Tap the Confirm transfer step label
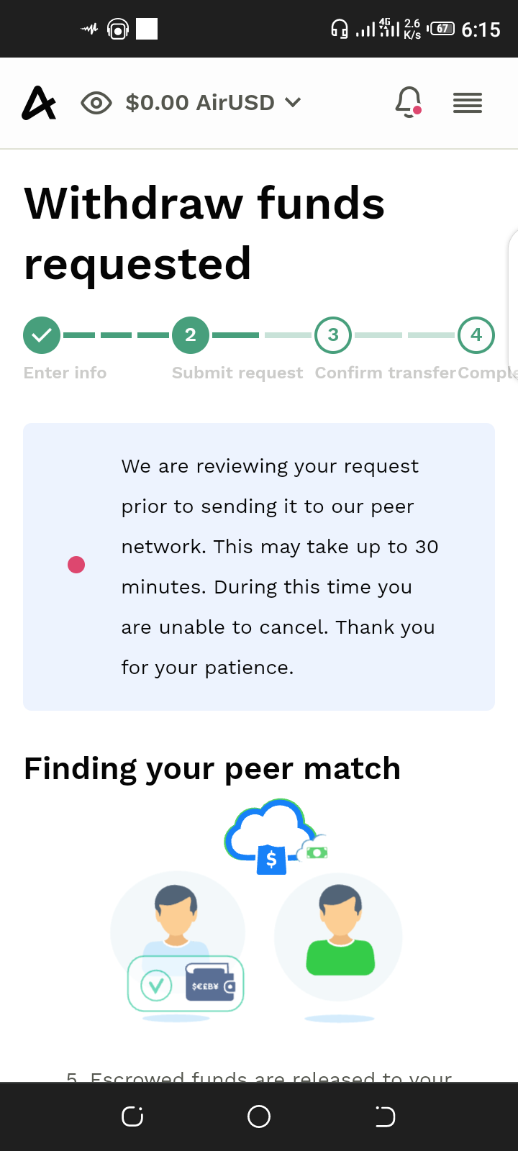 [x=385, y=373]
